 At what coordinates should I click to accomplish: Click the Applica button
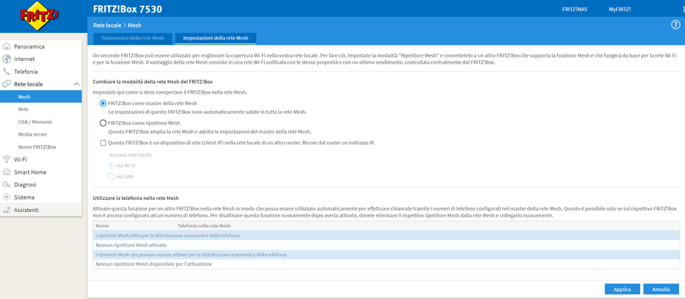tap(622, 290)
